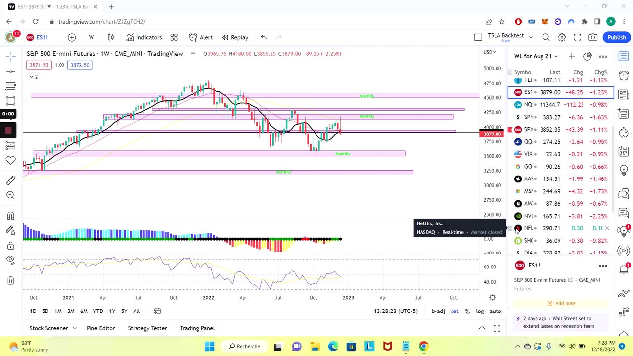
Task: Toggle lock all drawing tools
Action: (x=11, y=246)
